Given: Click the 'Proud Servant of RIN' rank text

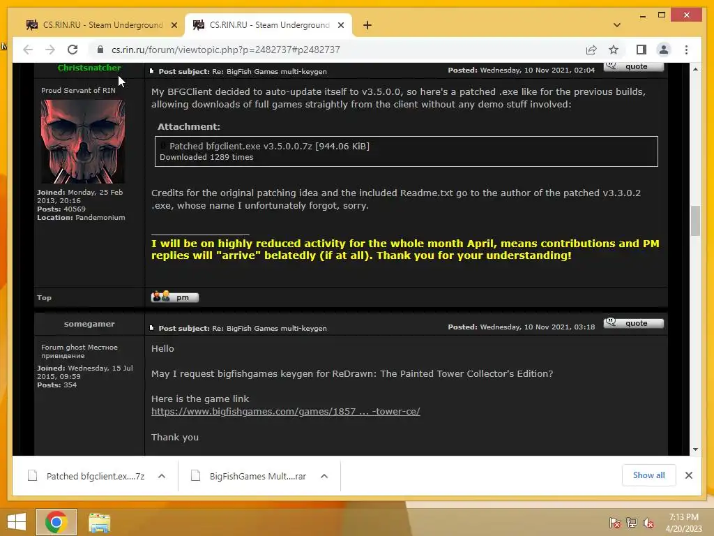Looking at the screenshot, I should tap(78, 90).
